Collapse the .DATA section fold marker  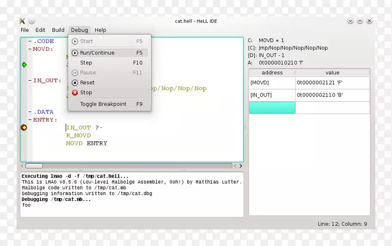tap(30, 112)
